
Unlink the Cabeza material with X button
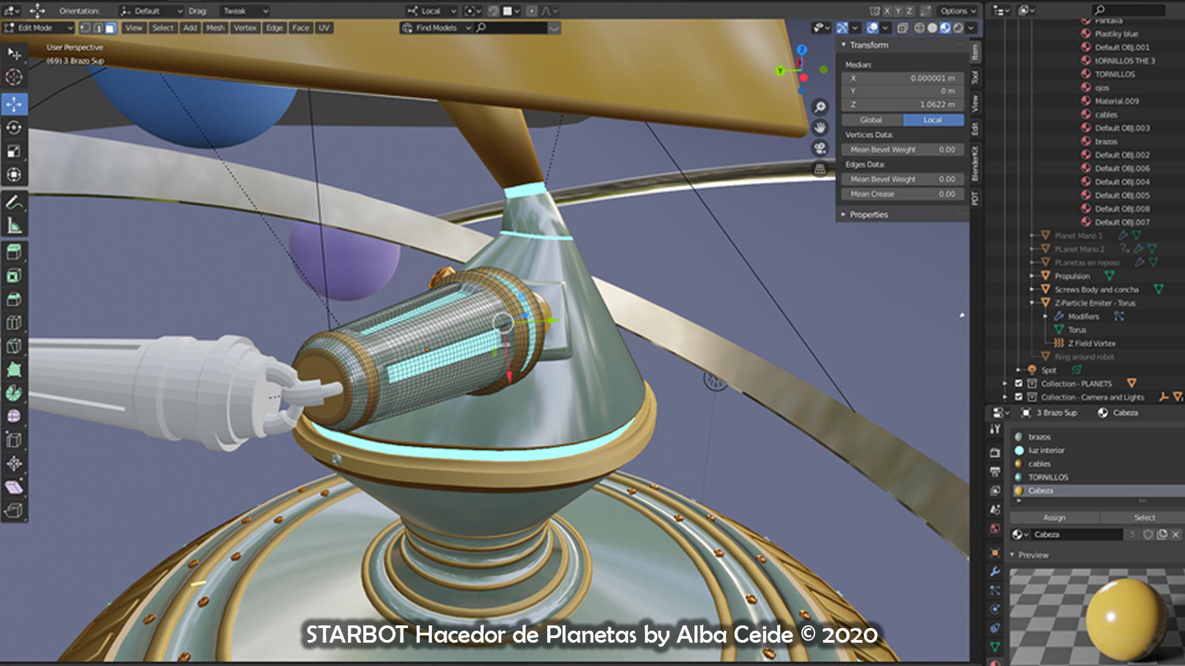tap(1175, 534)
